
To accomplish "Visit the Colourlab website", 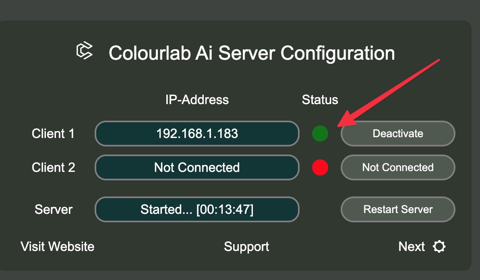I will (57, 247).
